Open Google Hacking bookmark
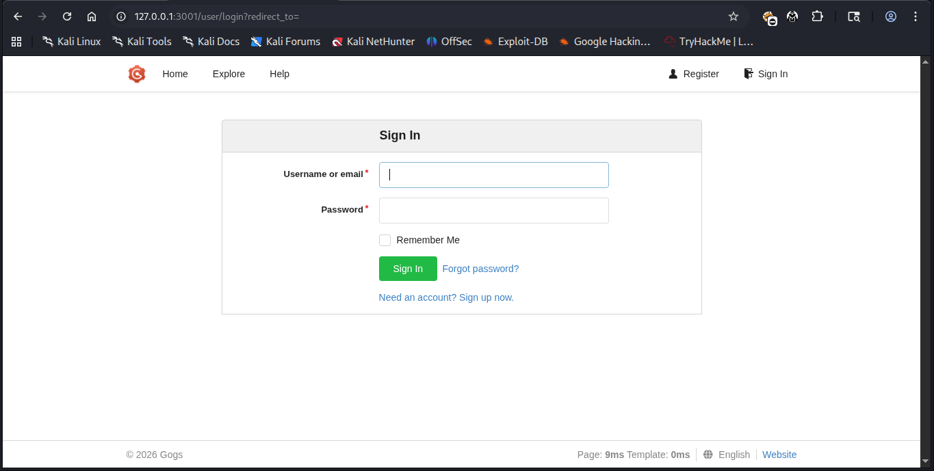The image size is (934, 471). (x=604, y=42)
